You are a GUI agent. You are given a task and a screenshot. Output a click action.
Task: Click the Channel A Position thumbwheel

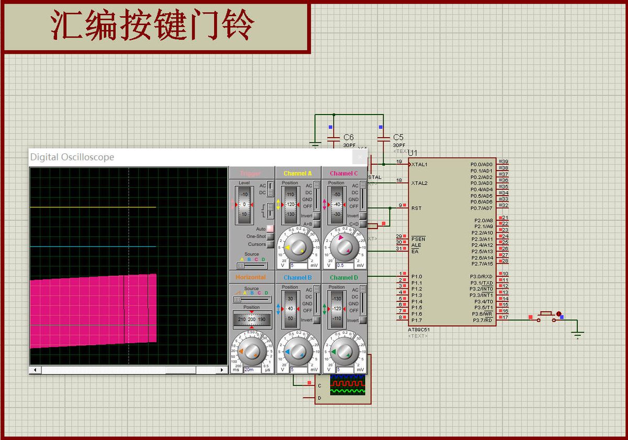[x=290, y=204]
